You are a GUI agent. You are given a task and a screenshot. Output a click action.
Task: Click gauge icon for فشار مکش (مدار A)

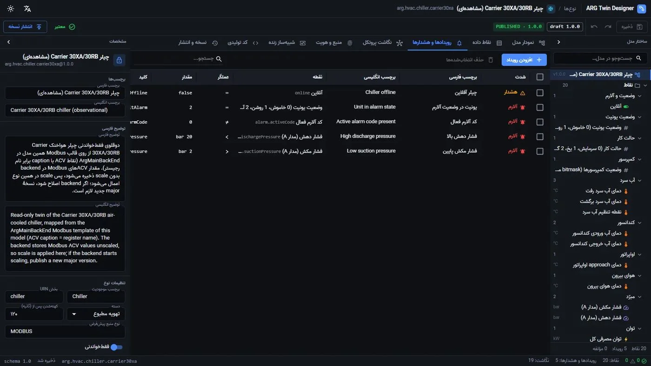coord(625,307)
